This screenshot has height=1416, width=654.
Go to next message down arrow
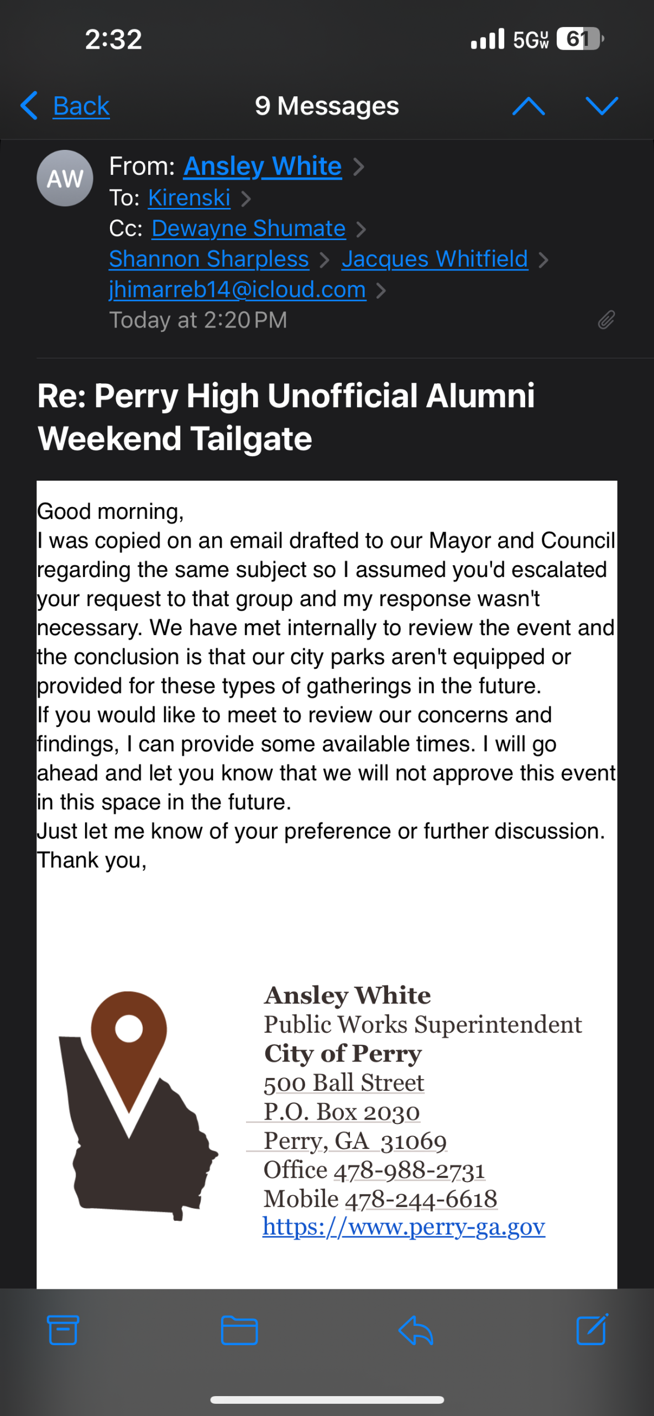click(601, 106)
